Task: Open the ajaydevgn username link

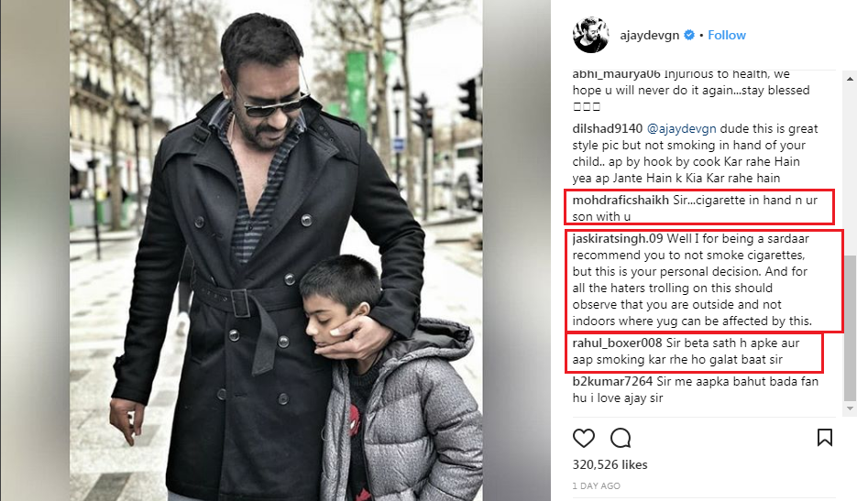Action: (649, 35)
